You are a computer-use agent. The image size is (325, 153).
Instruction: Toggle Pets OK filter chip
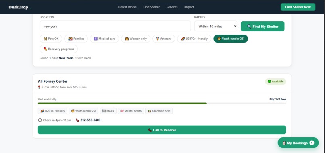click(x=51, y=39)
